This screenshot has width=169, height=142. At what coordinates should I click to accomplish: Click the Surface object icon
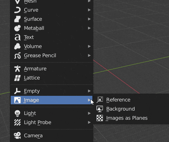pos(17,19)
